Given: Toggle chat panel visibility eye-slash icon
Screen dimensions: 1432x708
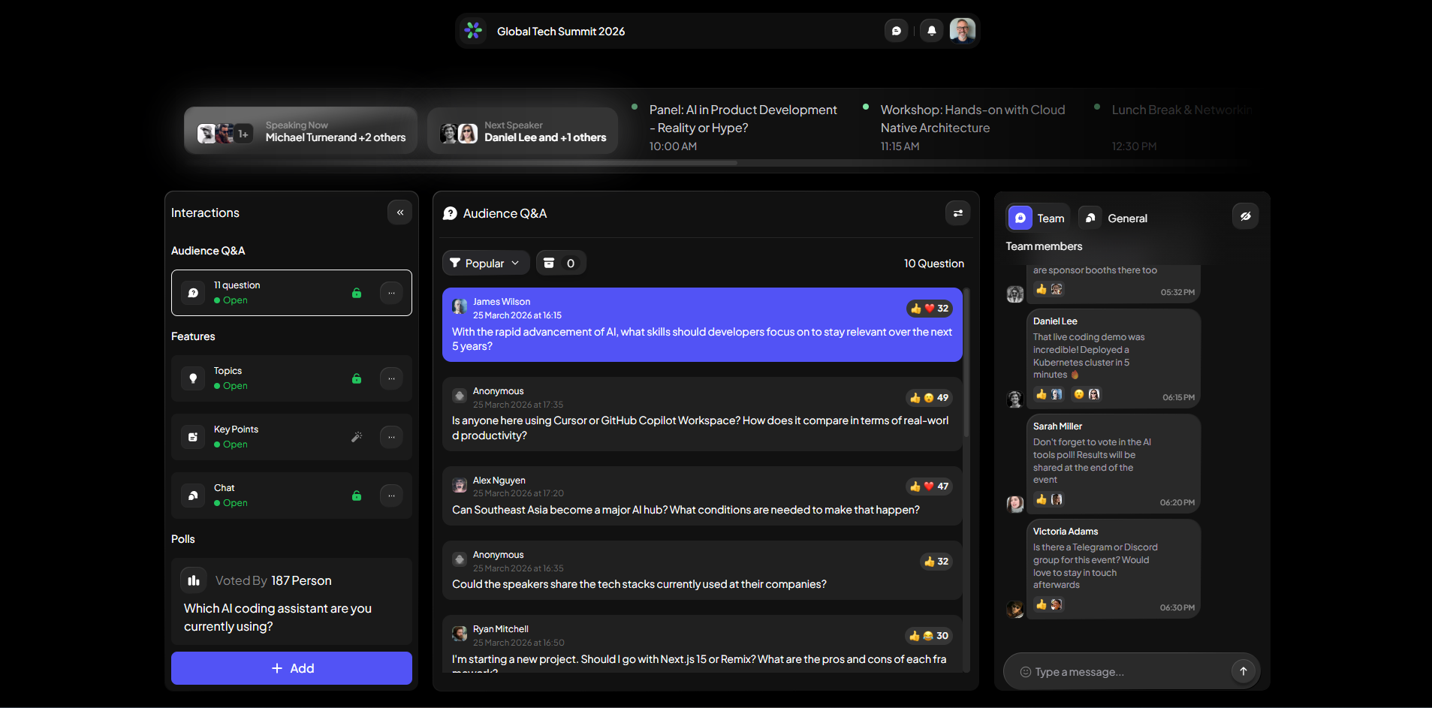Looking at the screenshot, I should (x=1245, y=216).
